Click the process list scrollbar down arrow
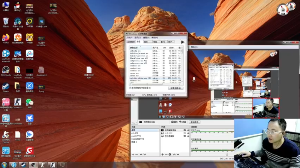This screenshot has width=300, height=168. click(182, 81)
